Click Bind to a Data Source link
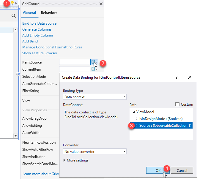This screenshot has width=197, height=179. click(x=39, y=23)
